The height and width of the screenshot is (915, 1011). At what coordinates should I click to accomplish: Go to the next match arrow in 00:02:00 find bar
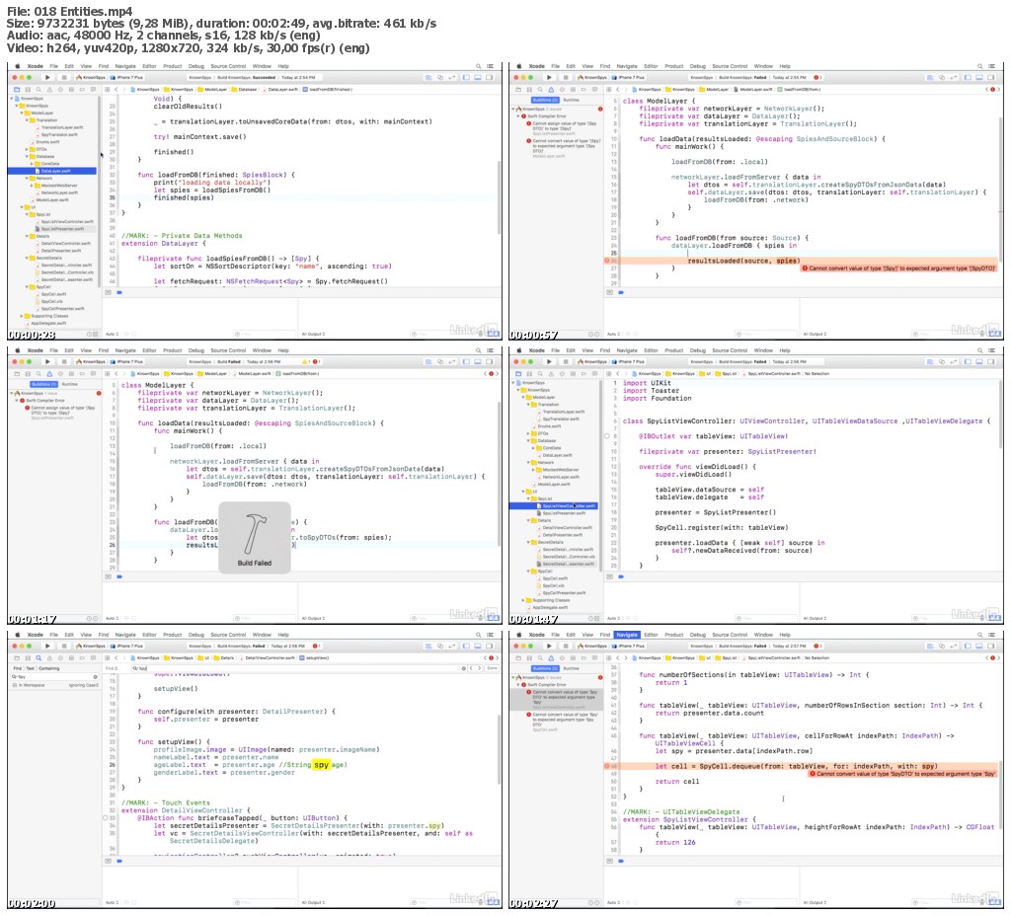click(479, 668)
